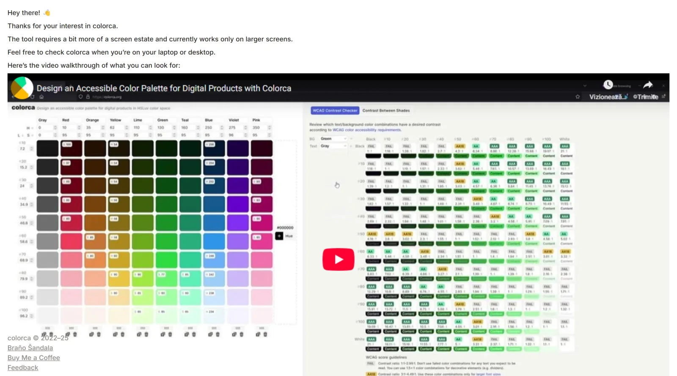Click the WCAG color accessibility requirements link
The height and width of the screenshot is (376, 677).
(366, 130)
